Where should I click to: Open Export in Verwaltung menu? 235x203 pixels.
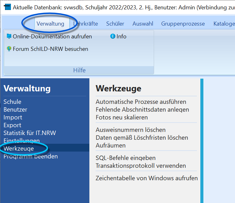point(12,125)
